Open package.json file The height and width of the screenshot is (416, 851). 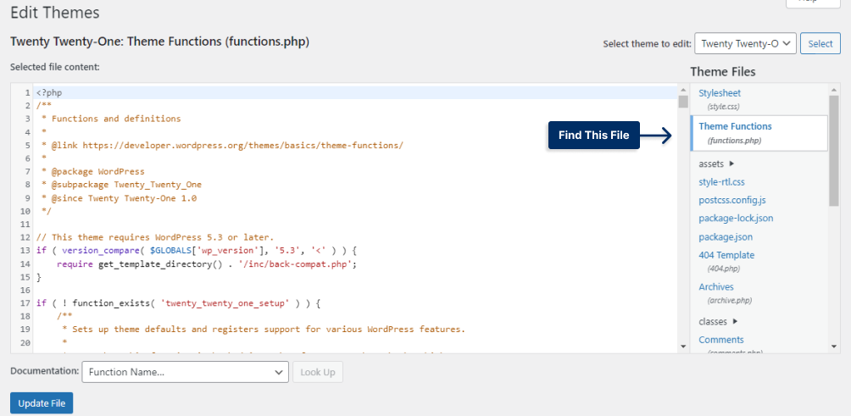[x=726, y=237]
